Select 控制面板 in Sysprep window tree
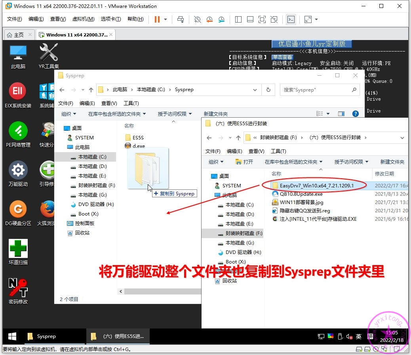The image size is (411, 355). pos(81,223)
